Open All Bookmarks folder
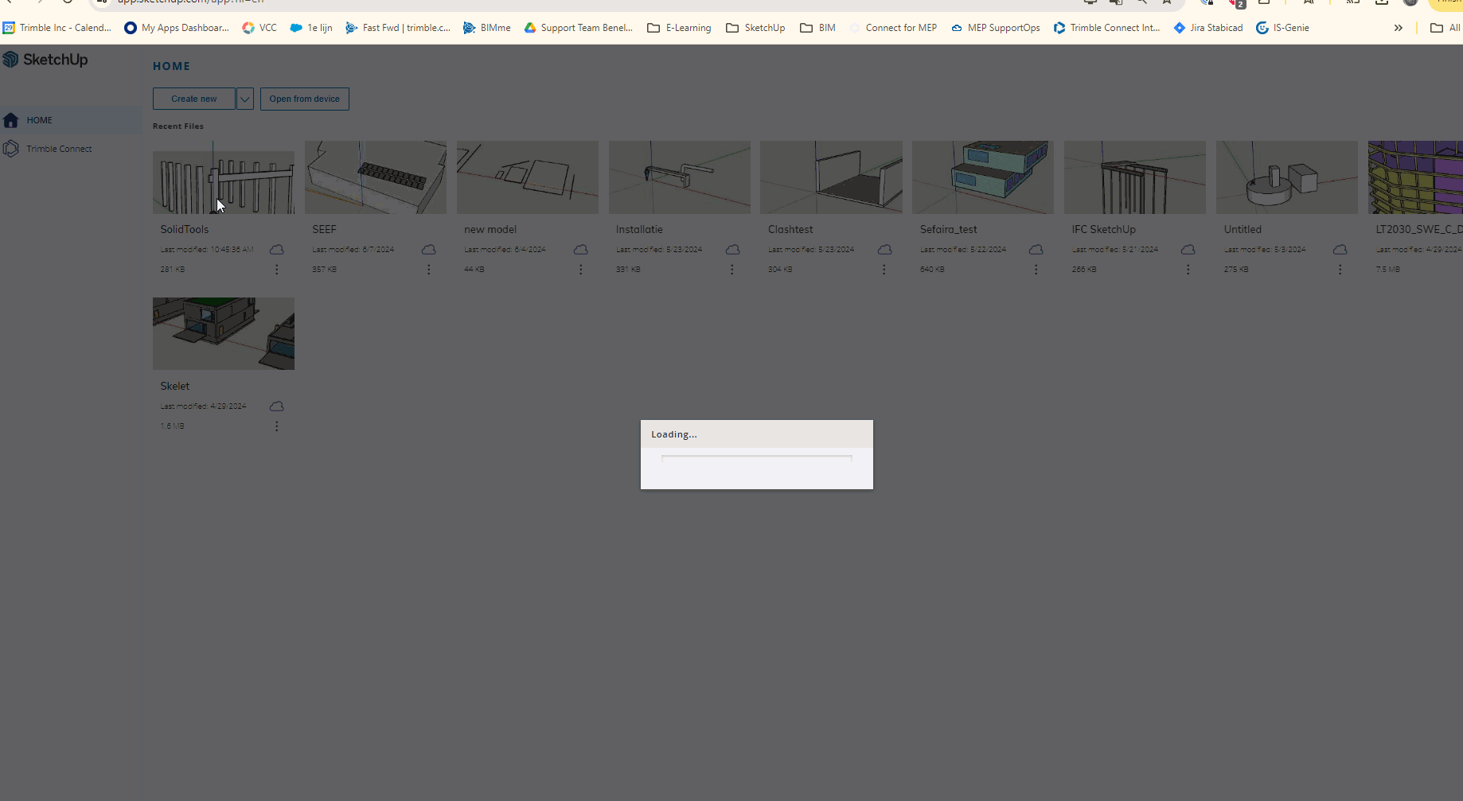1463x801 pixels. 1445,28
